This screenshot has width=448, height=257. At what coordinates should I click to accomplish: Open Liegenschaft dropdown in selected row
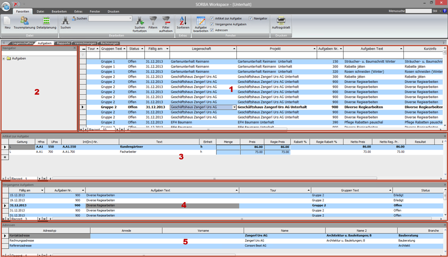tap(234, 107)
